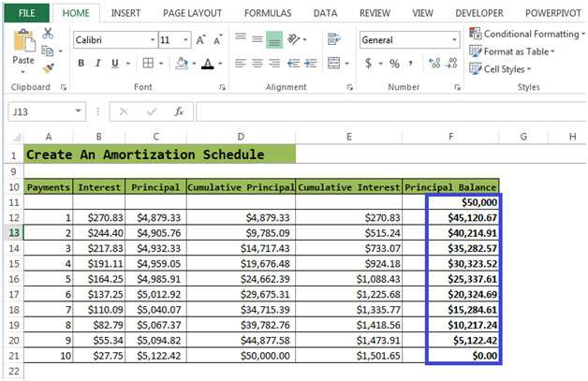Click cell containing $50,000
The height and width of the screenshot is (381, 588).
(450, 202)
